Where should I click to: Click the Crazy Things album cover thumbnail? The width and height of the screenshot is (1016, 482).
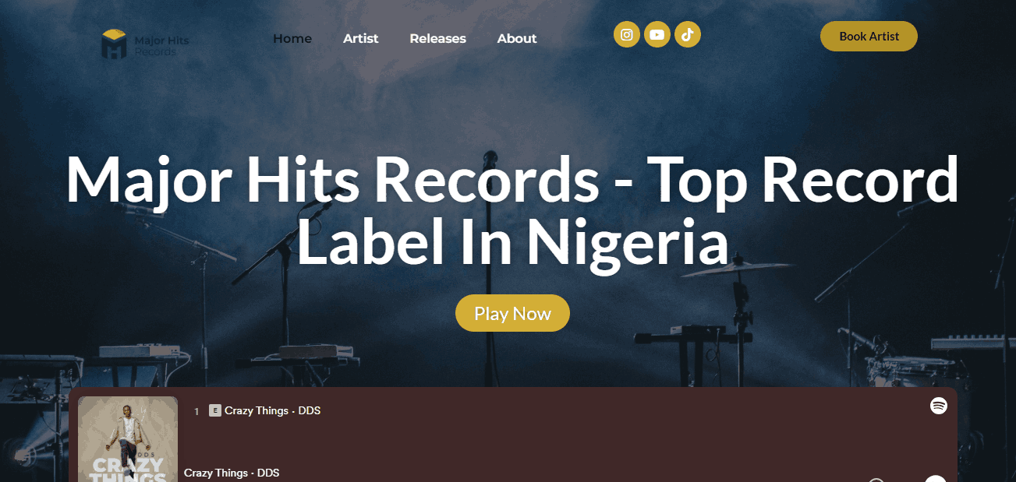pos(128,439)
